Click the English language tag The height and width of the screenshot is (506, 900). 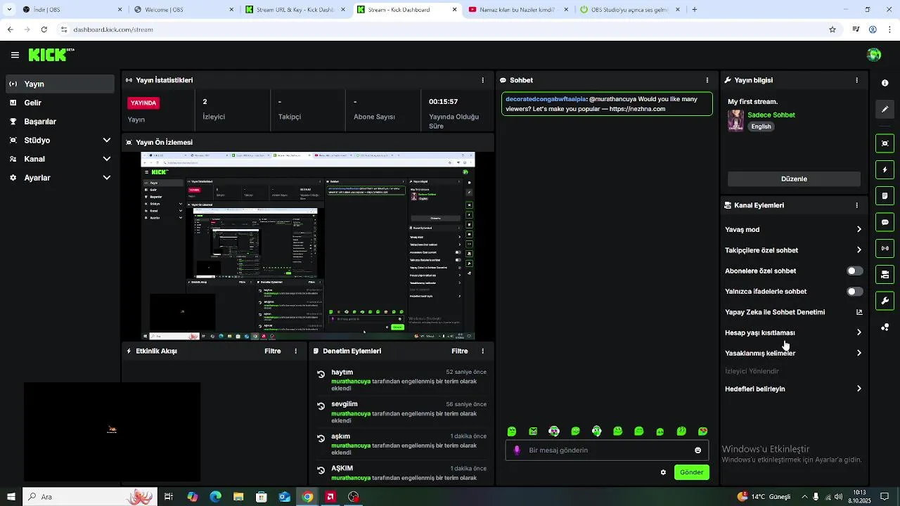tap(761, 126)
